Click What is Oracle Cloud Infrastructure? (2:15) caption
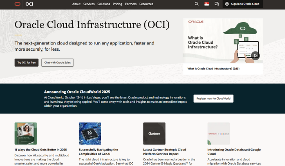The image size is (285, 166). click(x=213, y=69)
